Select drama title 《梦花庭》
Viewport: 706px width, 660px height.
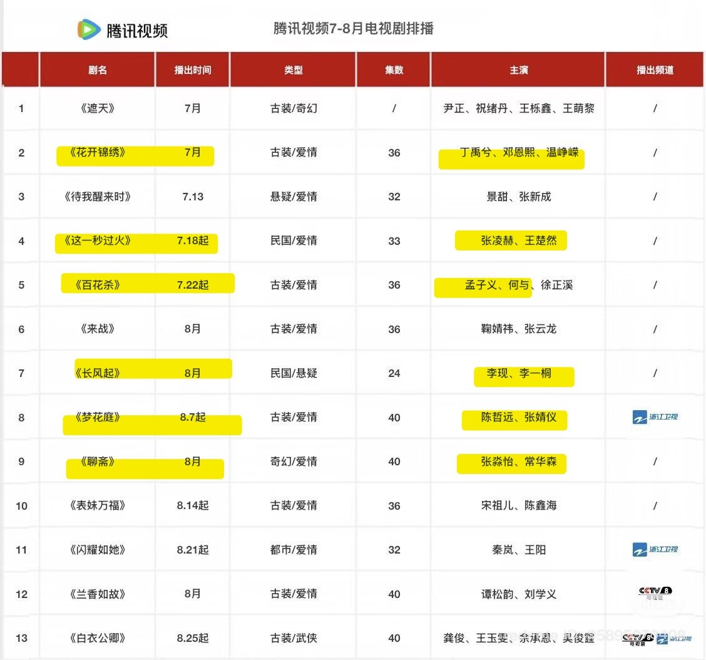tap(97, 417)
